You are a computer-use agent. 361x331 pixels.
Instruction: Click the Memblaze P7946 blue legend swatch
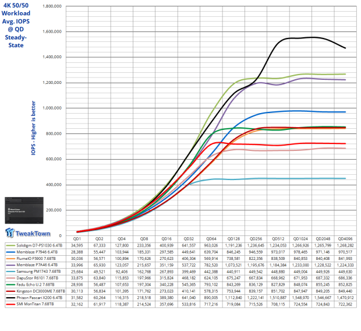coord(10,252)
